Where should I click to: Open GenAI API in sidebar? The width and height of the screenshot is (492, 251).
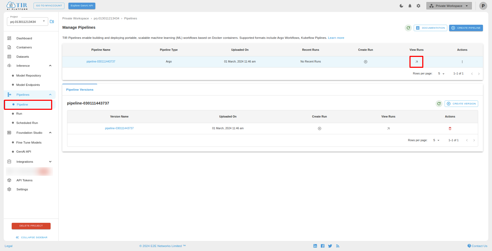pyautogui.click(x=24, y=152)
